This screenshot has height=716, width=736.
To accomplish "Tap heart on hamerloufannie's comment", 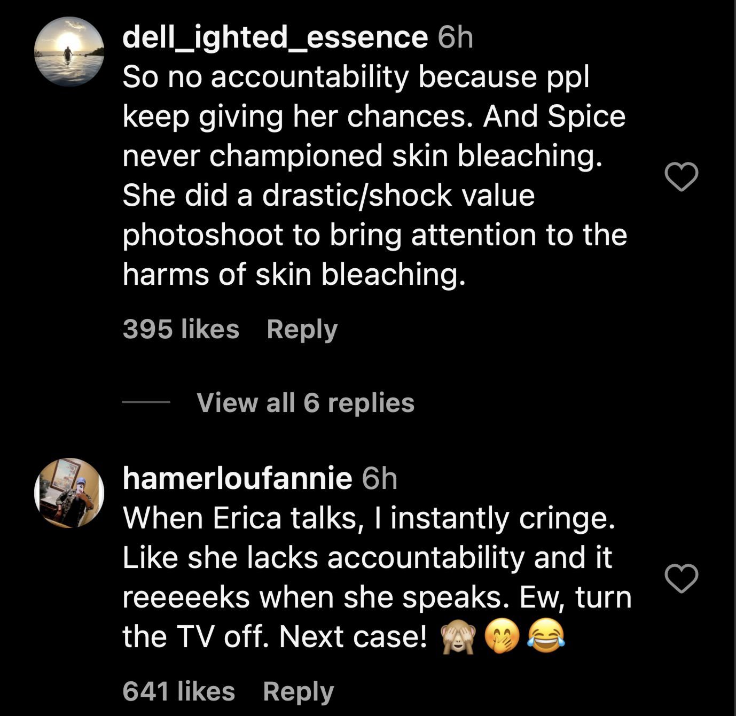I will tap(681, 579).
